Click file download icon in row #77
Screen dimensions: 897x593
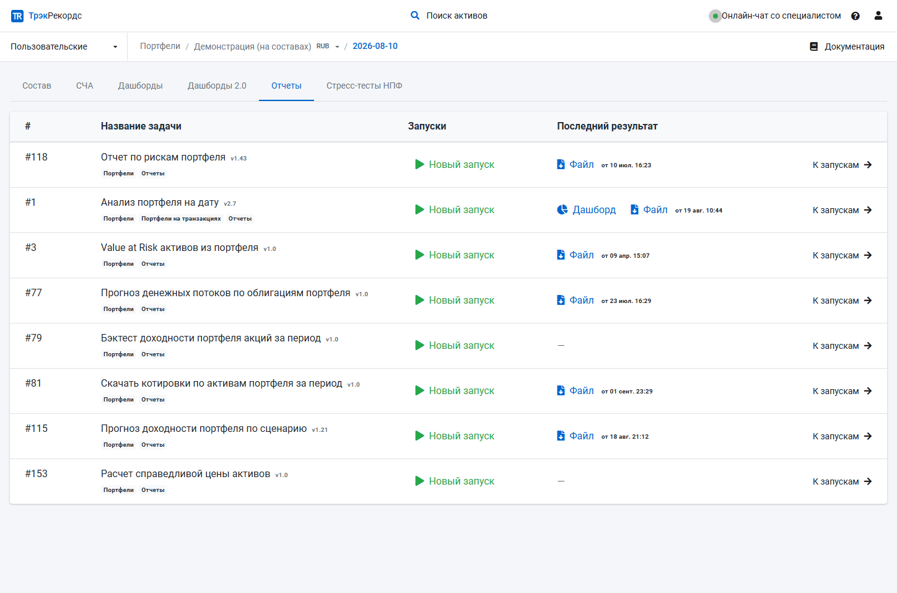click(x=561, y=300)
